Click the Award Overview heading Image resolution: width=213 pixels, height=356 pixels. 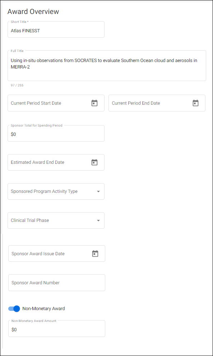(x=33, y=11)
